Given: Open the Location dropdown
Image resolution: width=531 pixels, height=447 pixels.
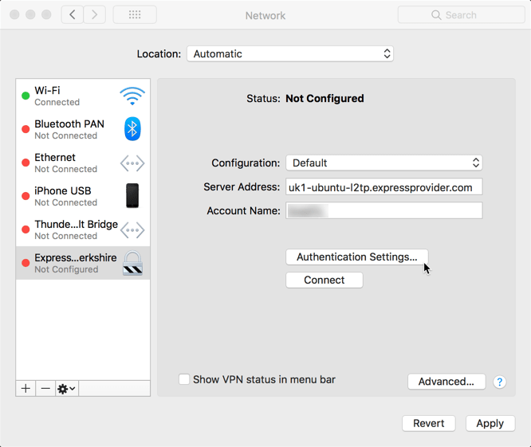Looking at the screenshot, I should coord(289,54).
